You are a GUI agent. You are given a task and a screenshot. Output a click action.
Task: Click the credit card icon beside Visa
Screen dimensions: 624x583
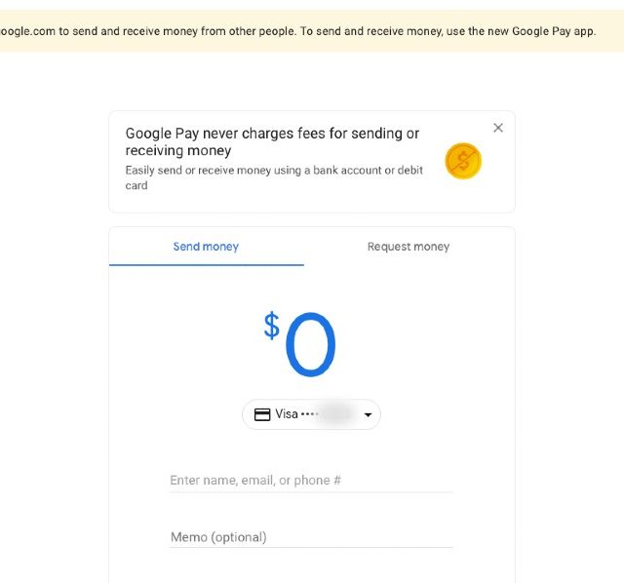pyautogui.click(x=262, y=414)
